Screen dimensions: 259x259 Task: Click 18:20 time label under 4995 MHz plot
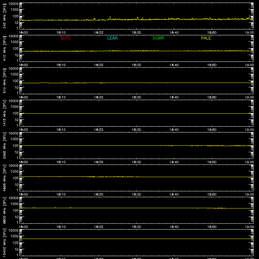click(99, 195)
